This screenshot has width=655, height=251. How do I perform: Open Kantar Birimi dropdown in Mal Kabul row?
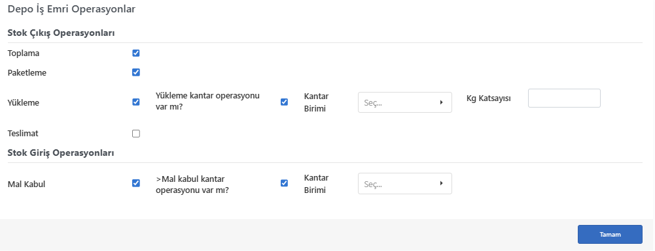[x=405, y=184]
